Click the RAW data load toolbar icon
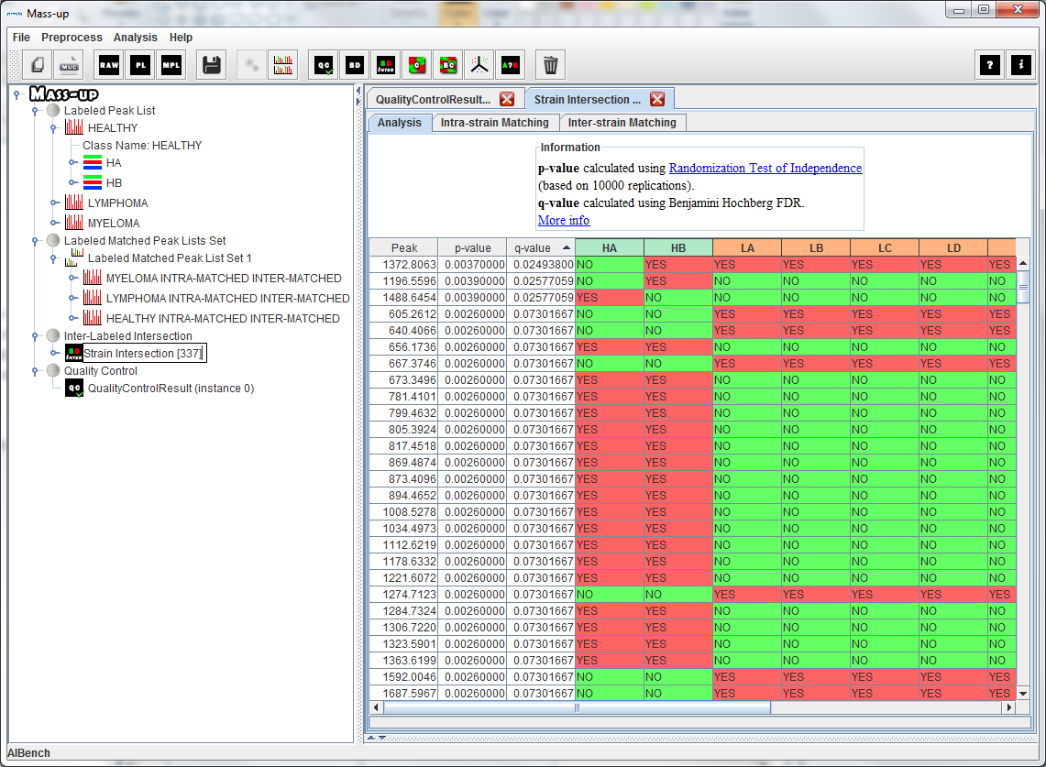The image size is (1046, 767). tap(110, 65)
